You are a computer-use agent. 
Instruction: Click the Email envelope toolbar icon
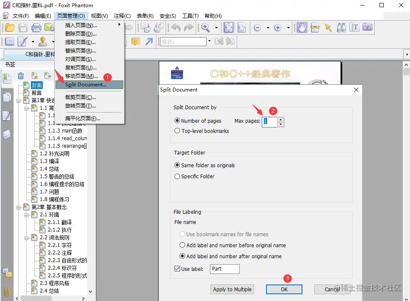coord(49,27)
